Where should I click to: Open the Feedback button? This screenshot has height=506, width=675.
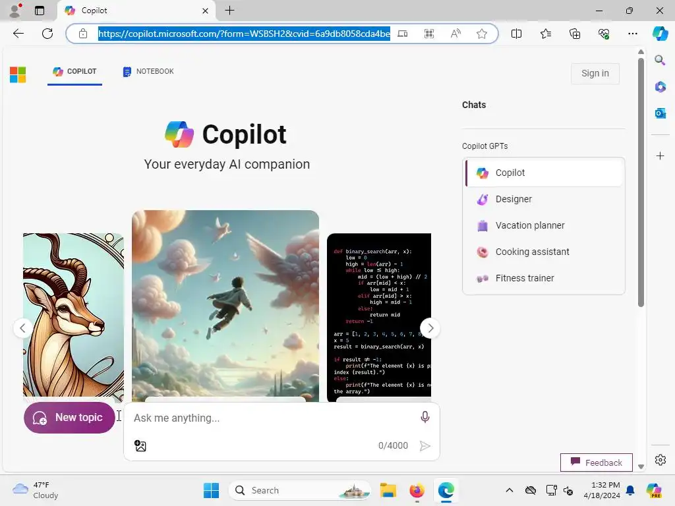tap(596, 463)
